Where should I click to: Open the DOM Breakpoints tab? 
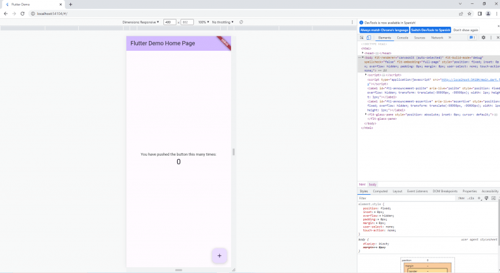445,192
